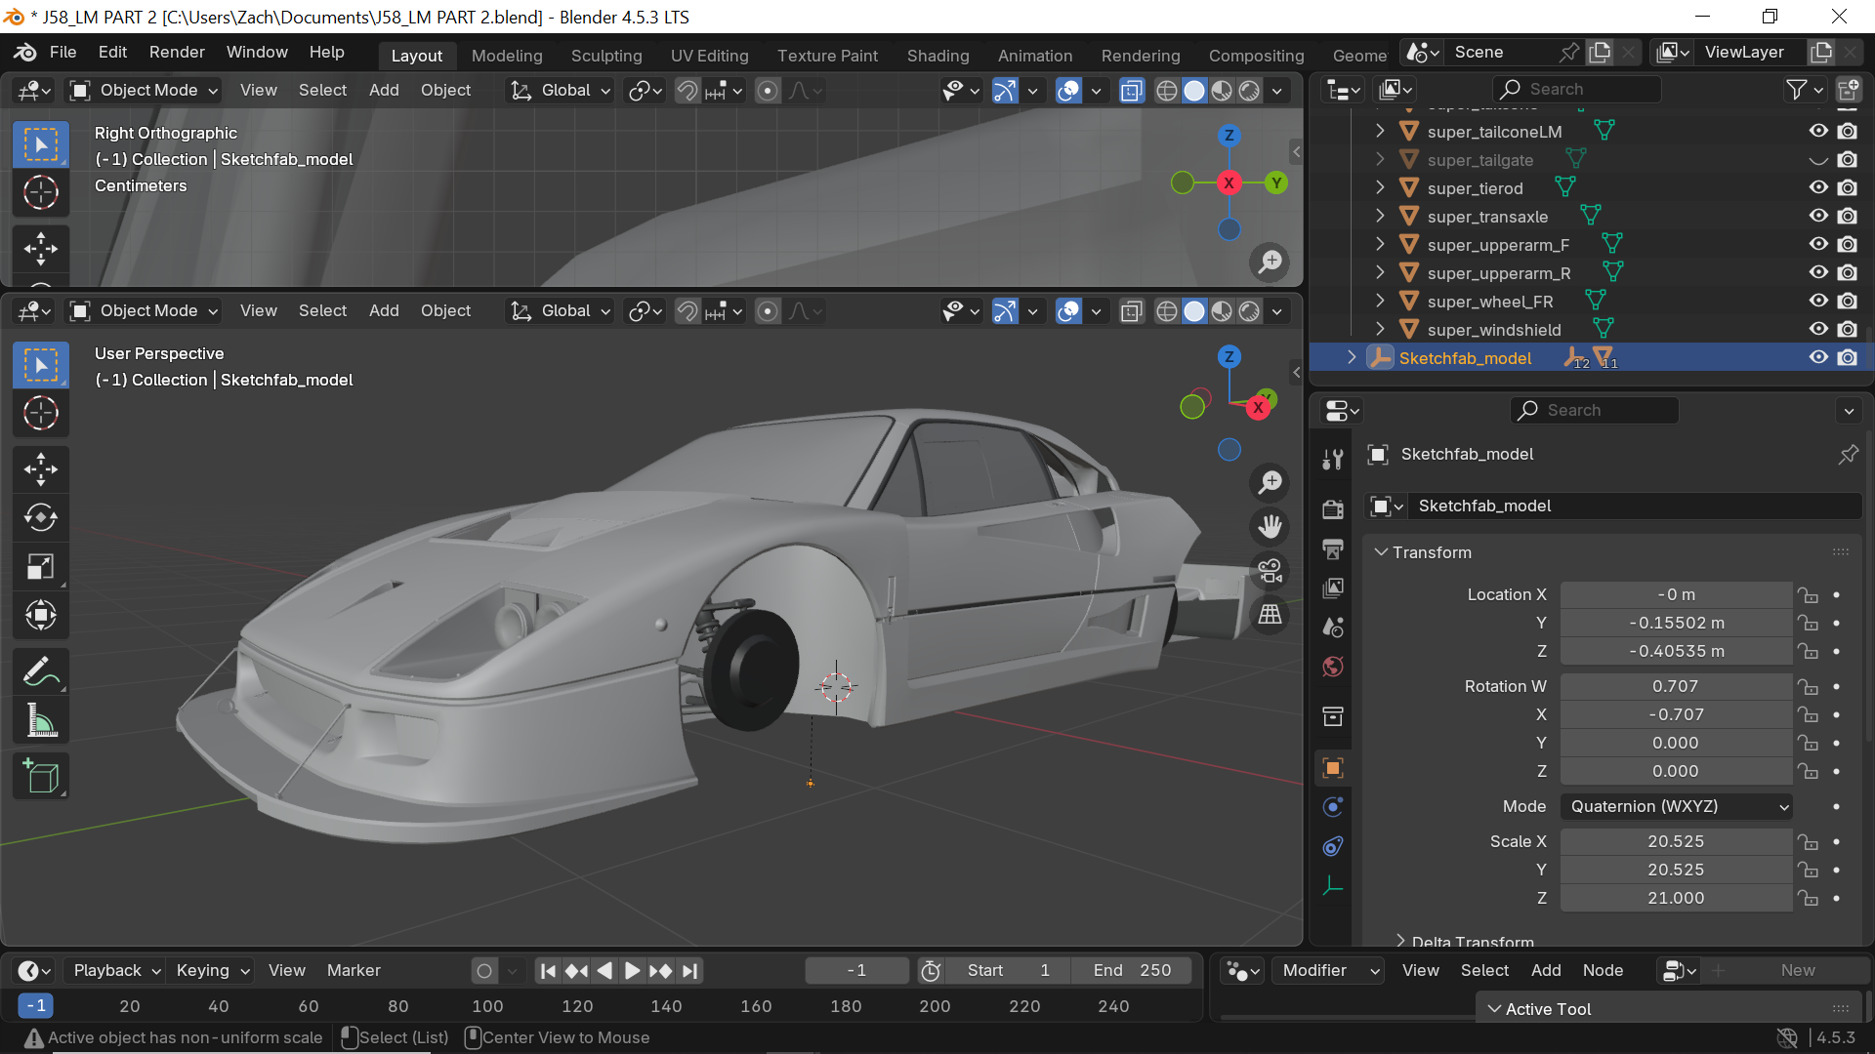Hide super_tierod with eye icon
The width and height of the screenshot is (1875, 1054).
[1817, 187]
